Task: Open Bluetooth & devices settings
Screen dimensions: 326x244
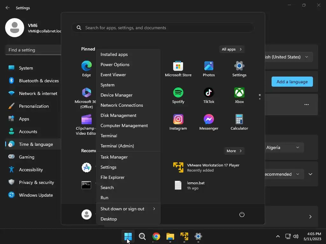Action: tap(33, 81)
